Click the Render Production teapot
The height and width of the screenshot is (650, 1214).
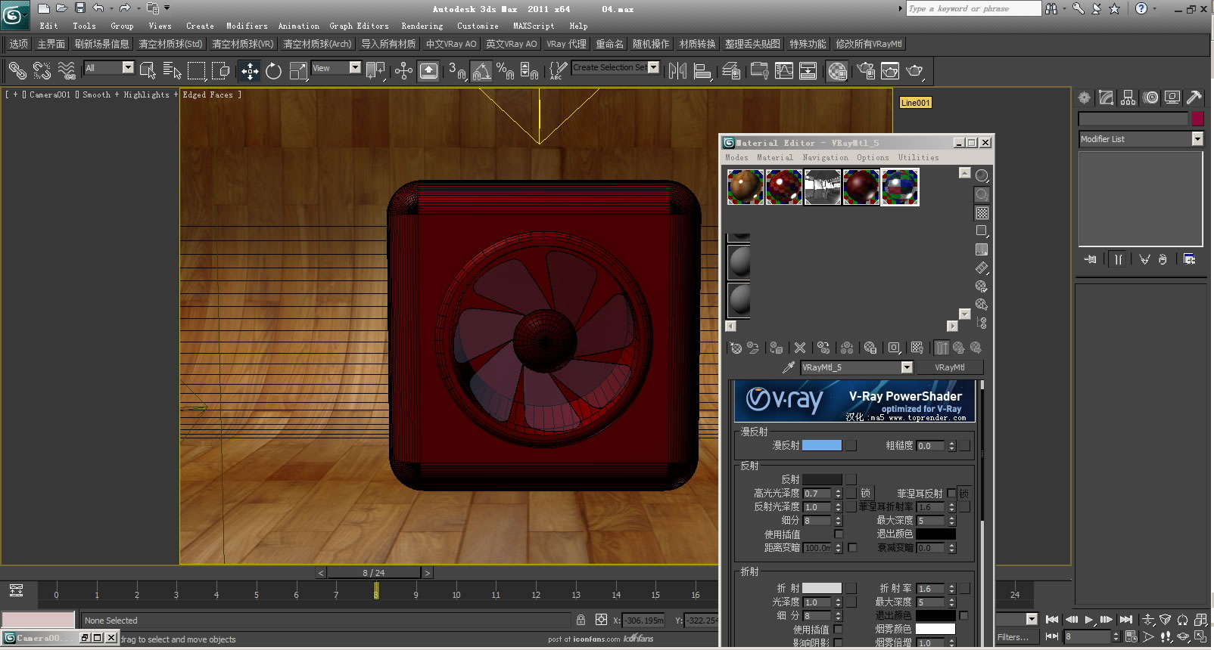point(915,71)
